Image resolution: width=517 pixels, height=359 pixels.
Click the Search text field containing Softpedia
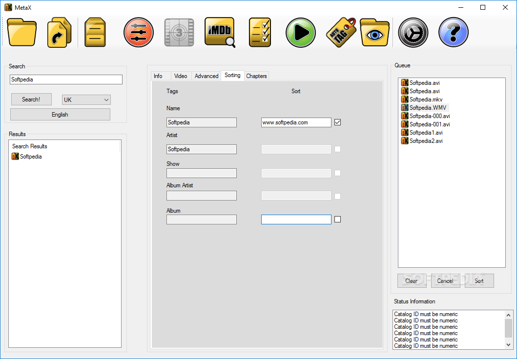[x=66, y=80]
